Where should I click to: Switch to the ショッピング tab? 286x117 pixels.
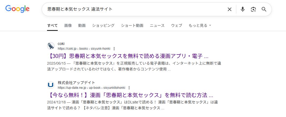click(x=103, y=26)
